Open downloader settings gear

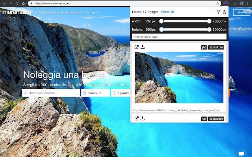(224, 12)
